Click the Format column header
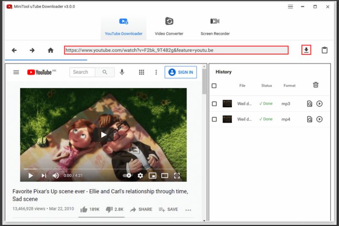Viewport: 339px width, 226px height. (x=289, y=86)
